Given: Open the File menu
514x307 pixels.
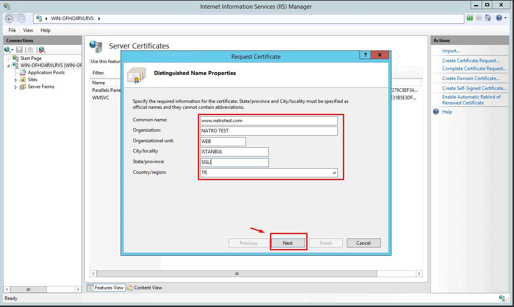Looking at the screenshot, I should pos(12,30).
